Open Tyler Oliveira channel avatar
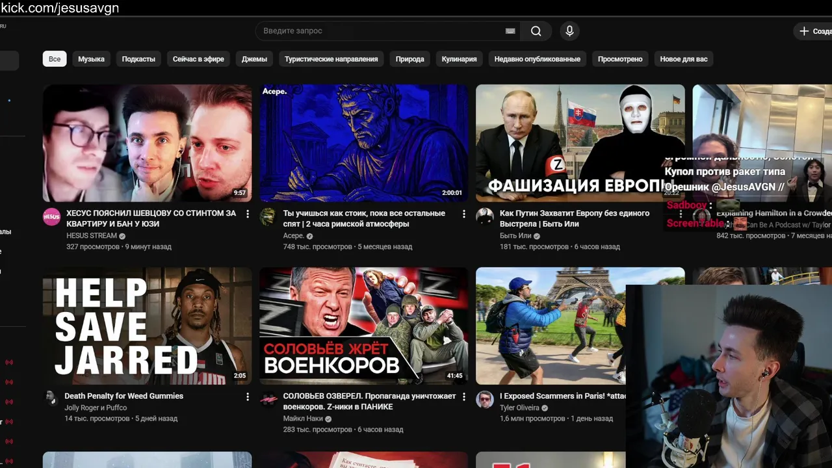The height and width of the screenshot is (468, 832). [x=484, y=400]
